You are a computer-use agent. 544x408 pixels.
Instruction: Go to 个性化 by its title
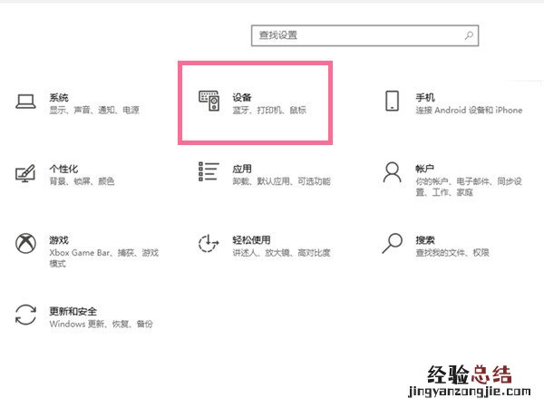63,169
